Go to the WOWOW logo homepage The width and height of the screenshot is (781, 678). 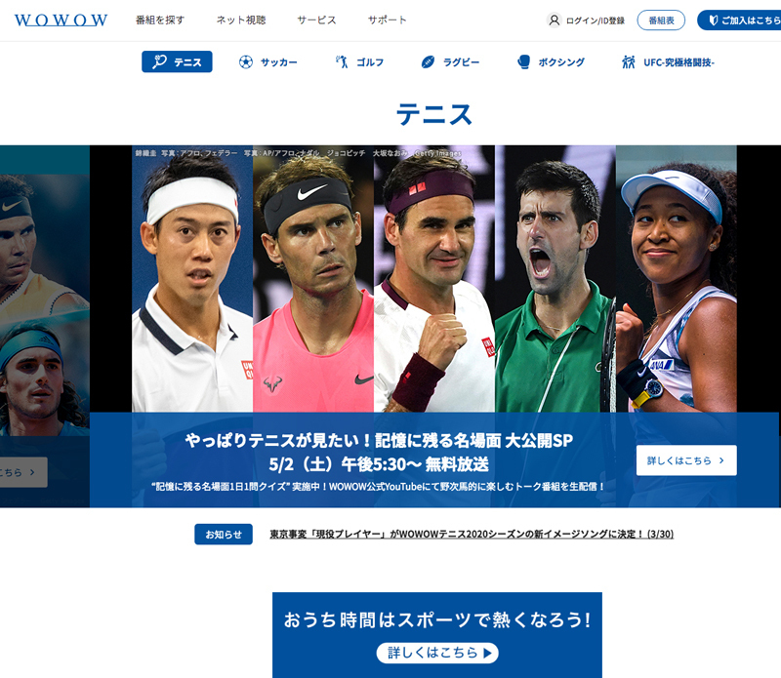[x=61, y=20]
